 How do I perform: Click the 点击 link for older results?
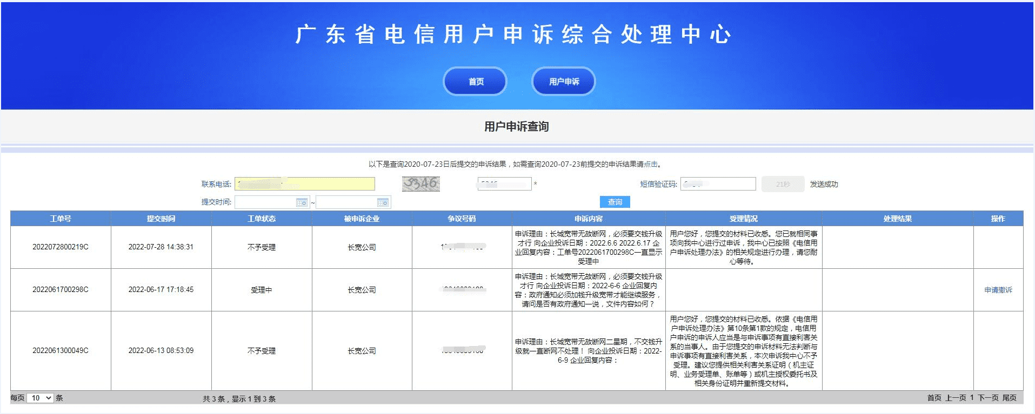(x=651, y=164)
